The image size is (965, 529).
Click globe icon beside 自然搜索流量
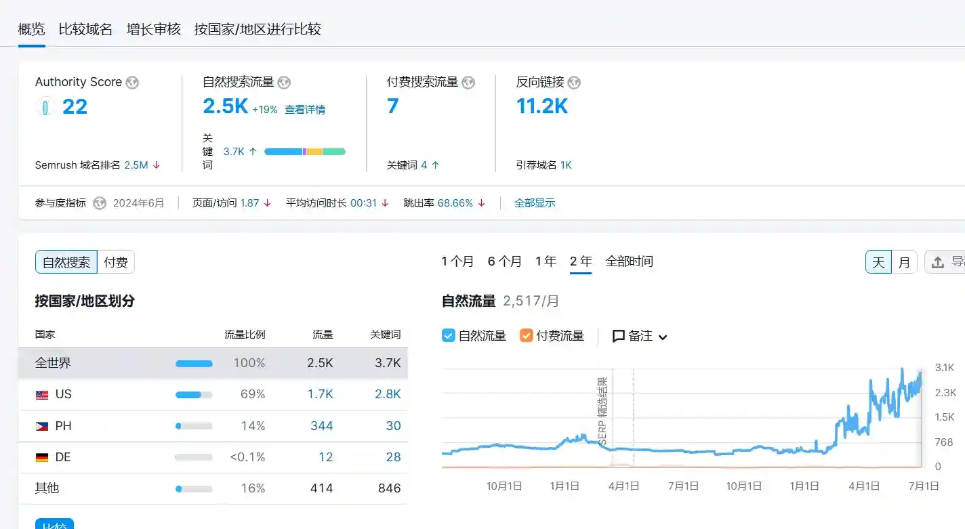click(284, 83)
